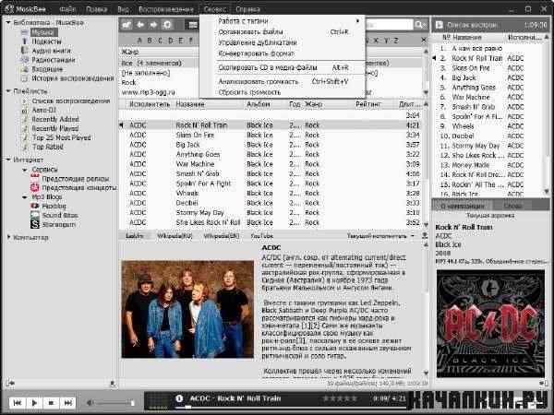Click the track info icon beside ACDC title
This screenshot has width=554, height=415.
(x=179, y=398)
